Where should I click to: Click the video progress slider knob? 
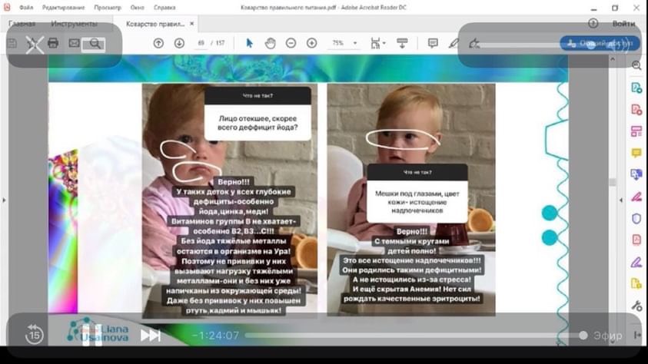pos(583,336)
